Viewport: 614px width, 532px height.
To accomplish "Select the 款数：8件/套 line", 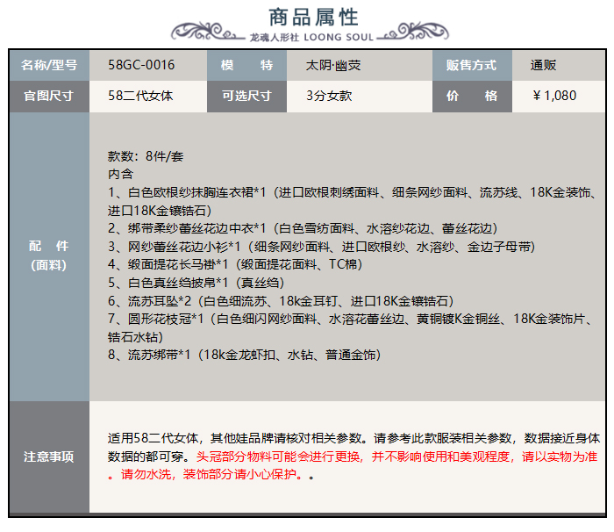I will pyautogui.click(x=145, y=155).
